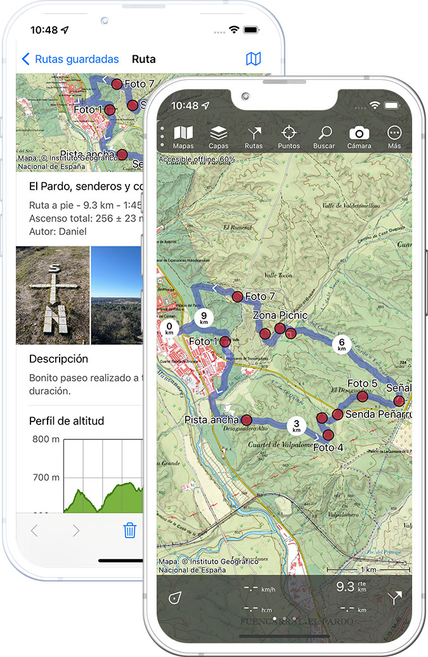Tap the next route arrow
This screenshot has width=428, height=657.
(76, 531)
